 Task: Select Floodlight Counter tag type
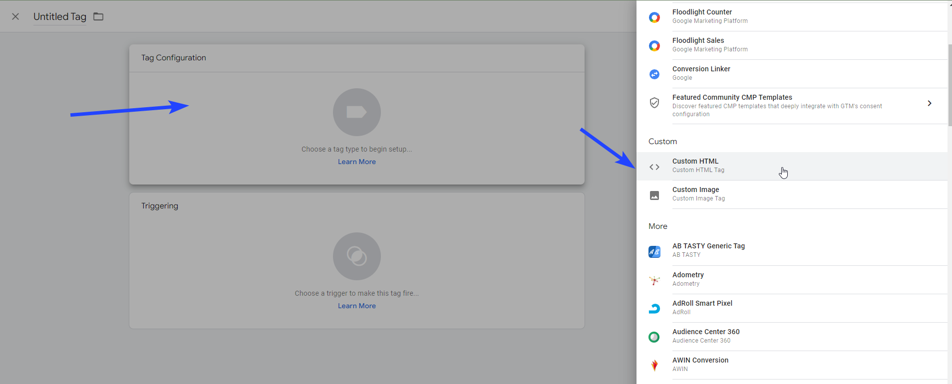[x=792, y=16]
